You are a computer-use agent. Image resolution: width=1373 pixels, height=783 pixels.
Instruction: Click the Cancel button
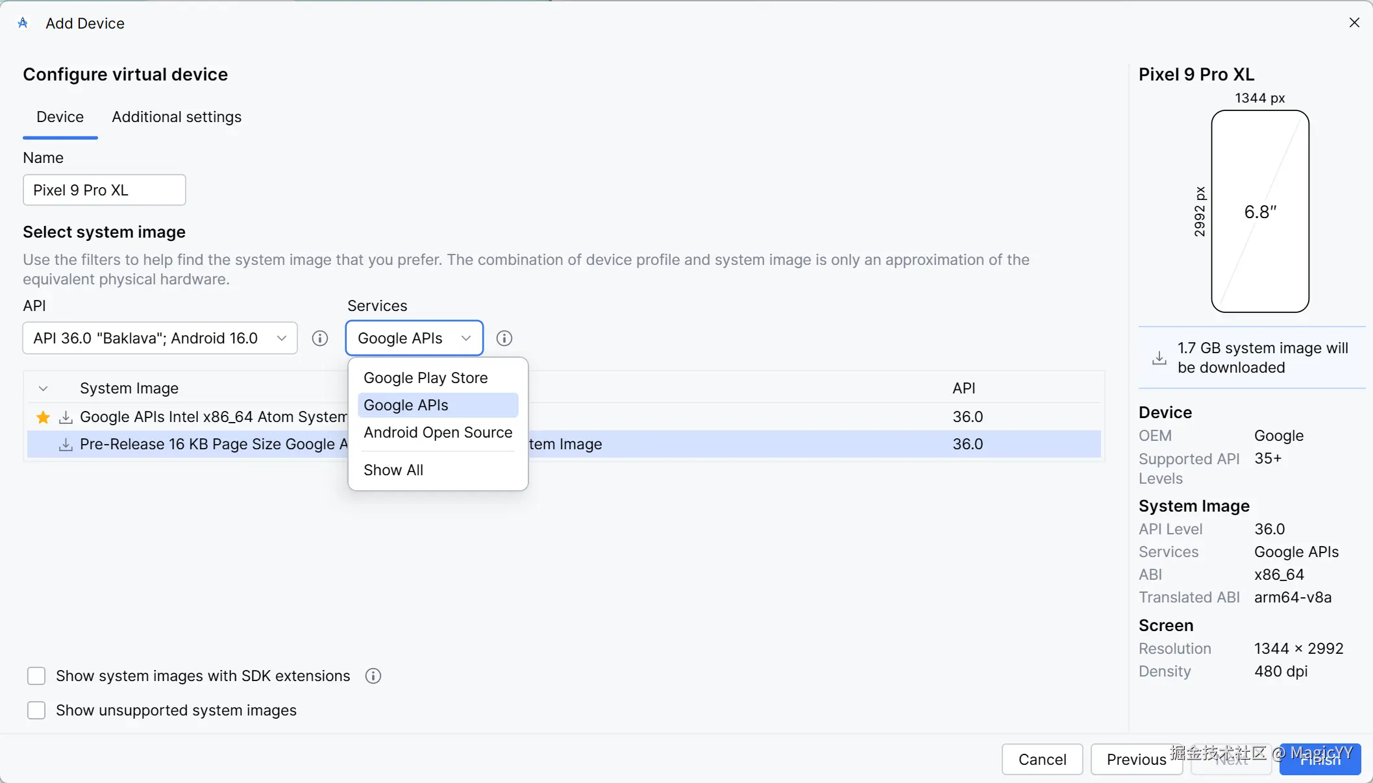1042,759
